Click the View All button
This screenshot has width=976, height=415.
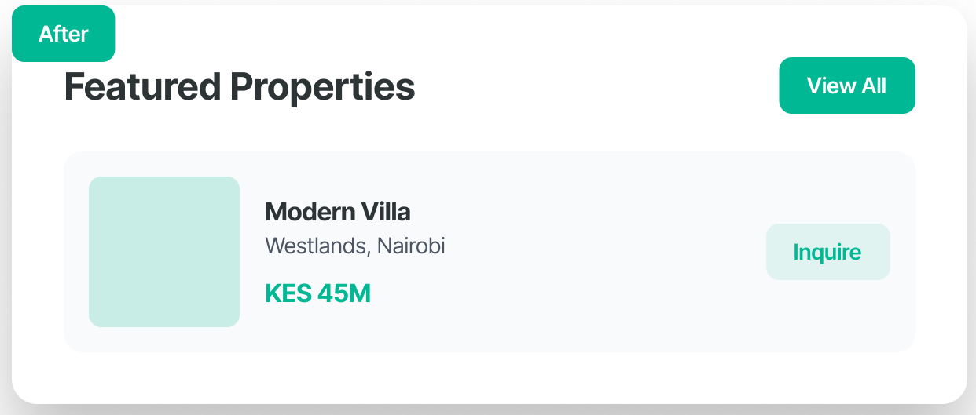[846, 86]
